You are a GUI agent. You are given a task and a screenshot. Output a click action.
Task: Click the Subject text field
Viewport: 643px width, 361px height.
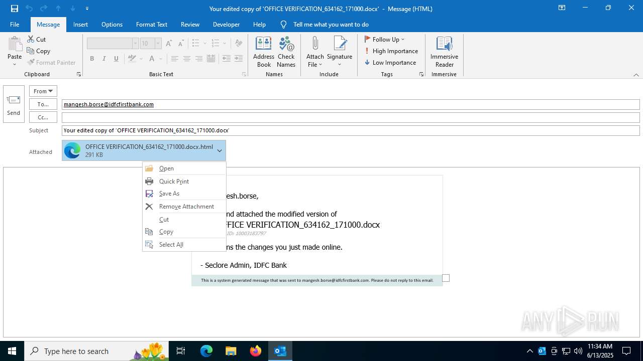click(x=351, y=130)
